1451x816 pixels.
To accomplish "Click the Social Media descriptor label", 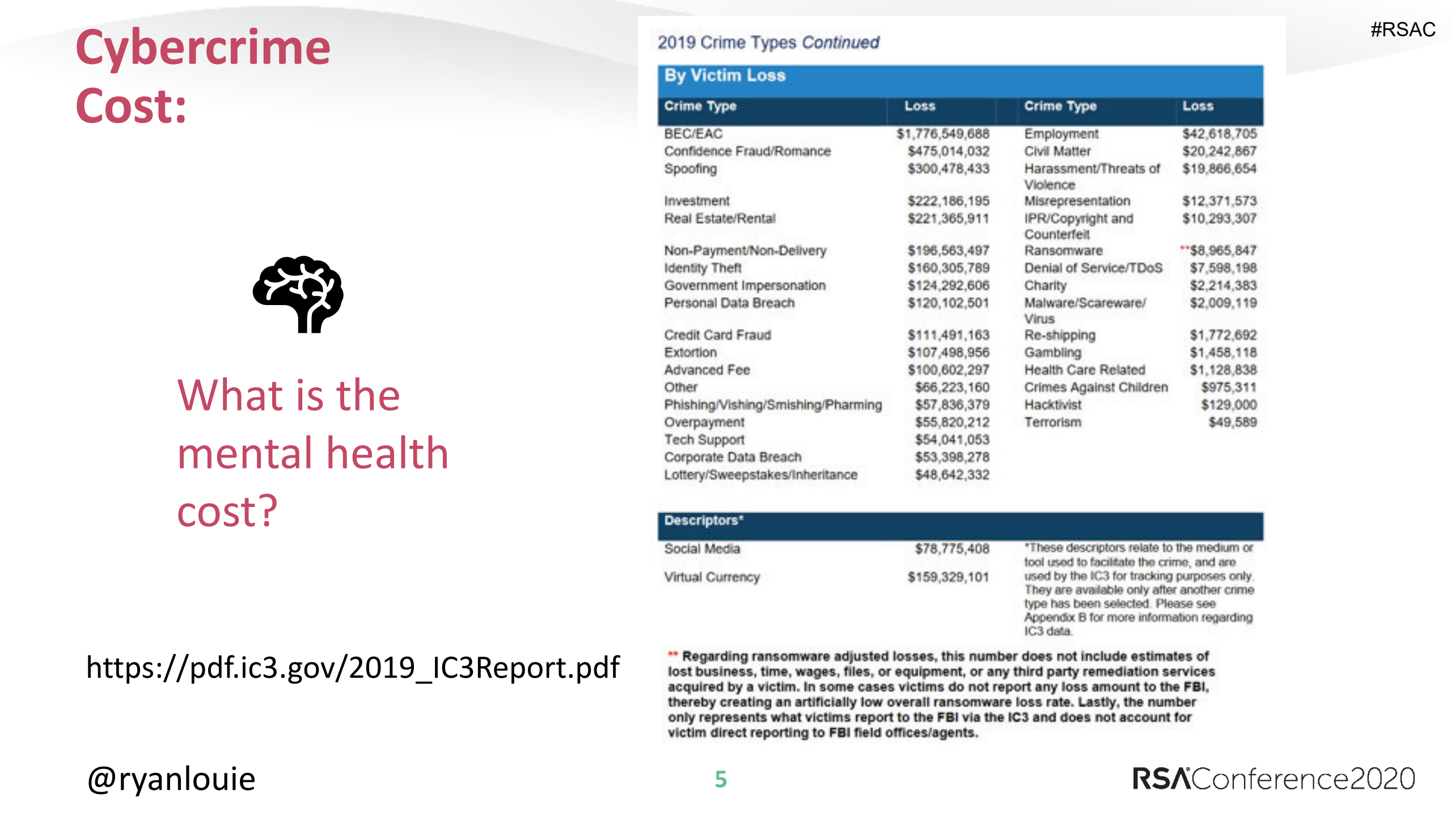I will [x=703, y=548].
